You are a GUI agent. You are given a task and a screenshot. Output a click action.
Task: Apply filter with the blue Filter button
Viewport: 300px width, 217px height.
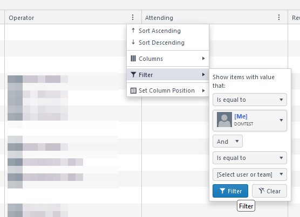pyautogui.click(x=230, y=191)
